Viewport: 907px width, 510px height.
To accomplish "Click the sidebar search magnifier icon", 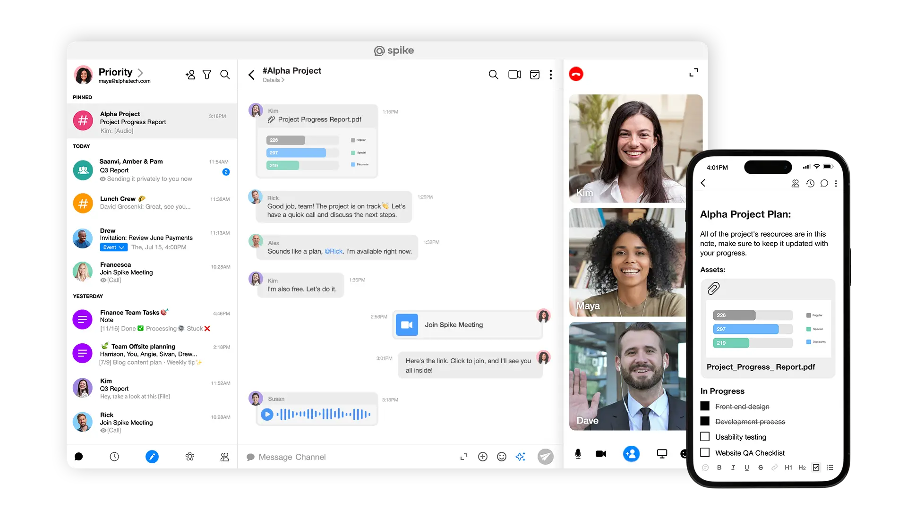I will (x=225, y=75).
